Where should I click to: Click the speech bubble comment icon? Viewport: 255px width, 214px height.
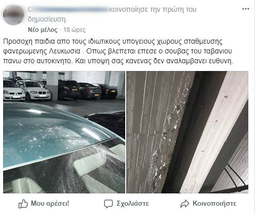pos(108,204)
